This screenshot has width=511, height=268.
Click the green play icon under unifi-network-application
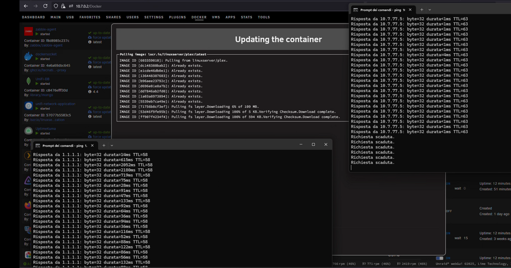tap(37, 108)
